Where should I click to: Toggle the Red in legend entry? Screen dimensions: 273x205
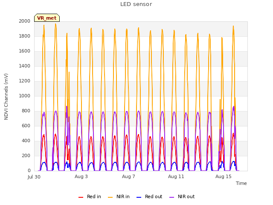point(90,196)
